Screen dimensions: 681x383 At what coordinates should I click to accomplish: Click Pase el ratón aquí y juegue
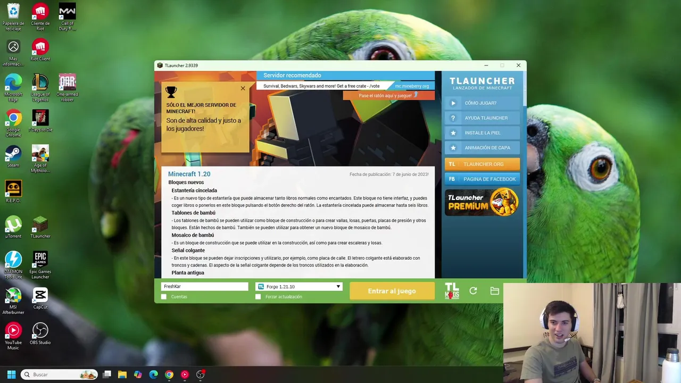pos(388,96)
